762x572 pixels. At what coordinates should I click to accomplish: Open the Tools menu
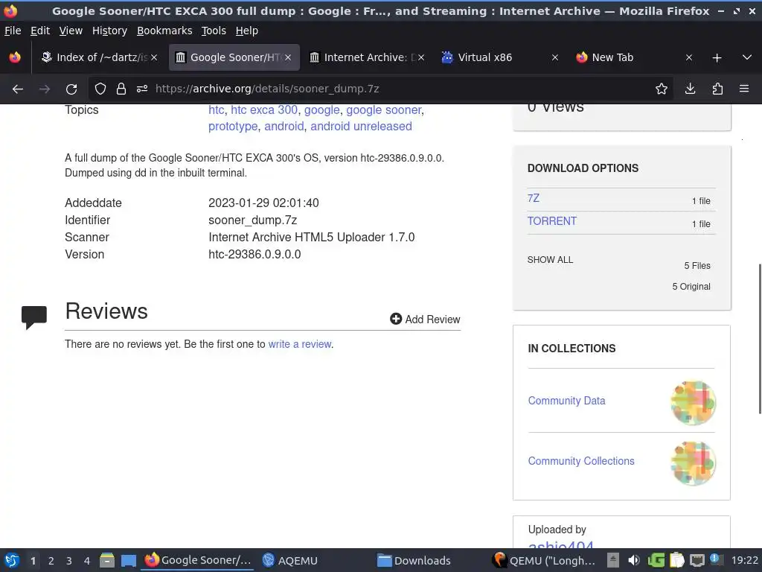tap(214, 31)
